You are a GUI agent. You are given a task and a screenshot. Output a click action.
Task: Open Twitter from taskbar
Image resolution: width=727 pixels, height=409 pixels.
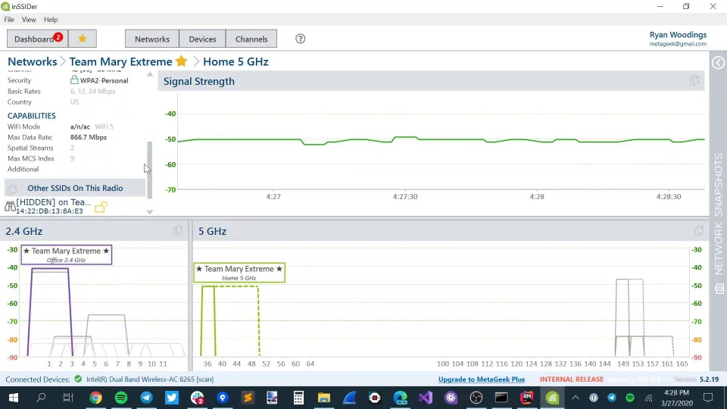pyautogui.click(x=172, y=398)
